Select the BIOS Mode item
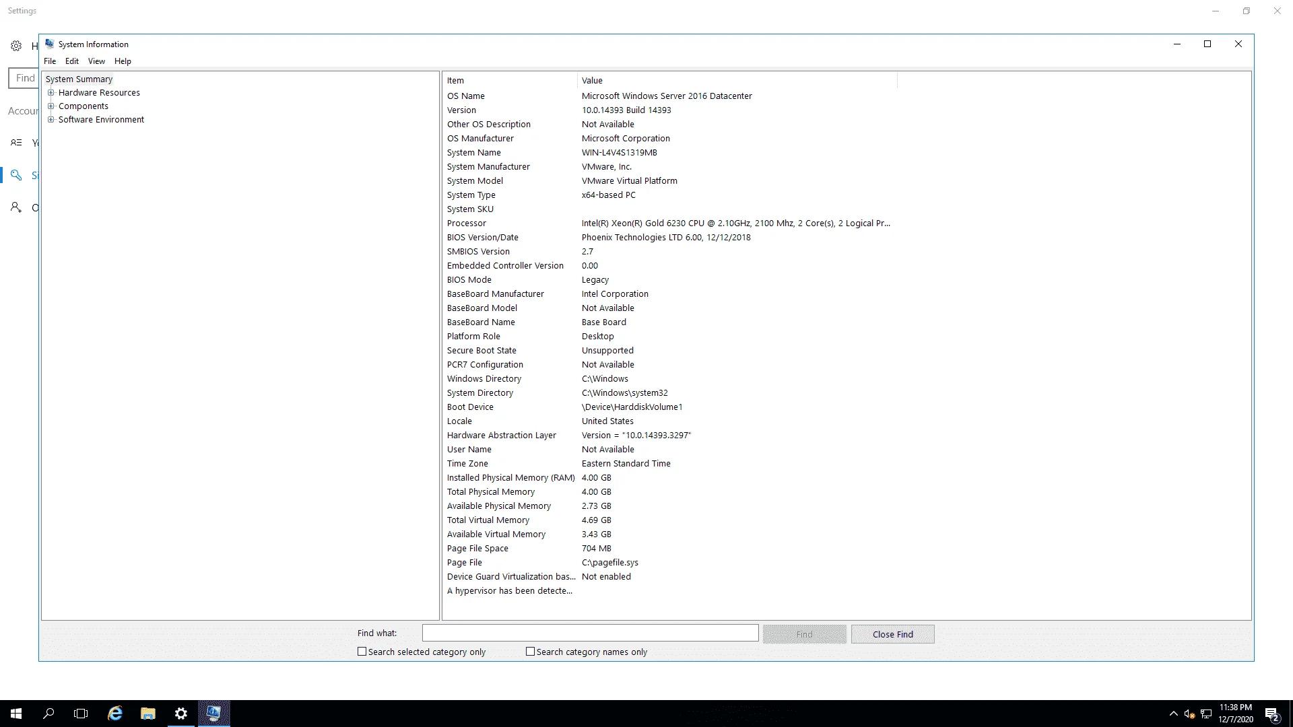Image resolution: width=1293 pixels, height=727 pixels. (x=469, y=280)
